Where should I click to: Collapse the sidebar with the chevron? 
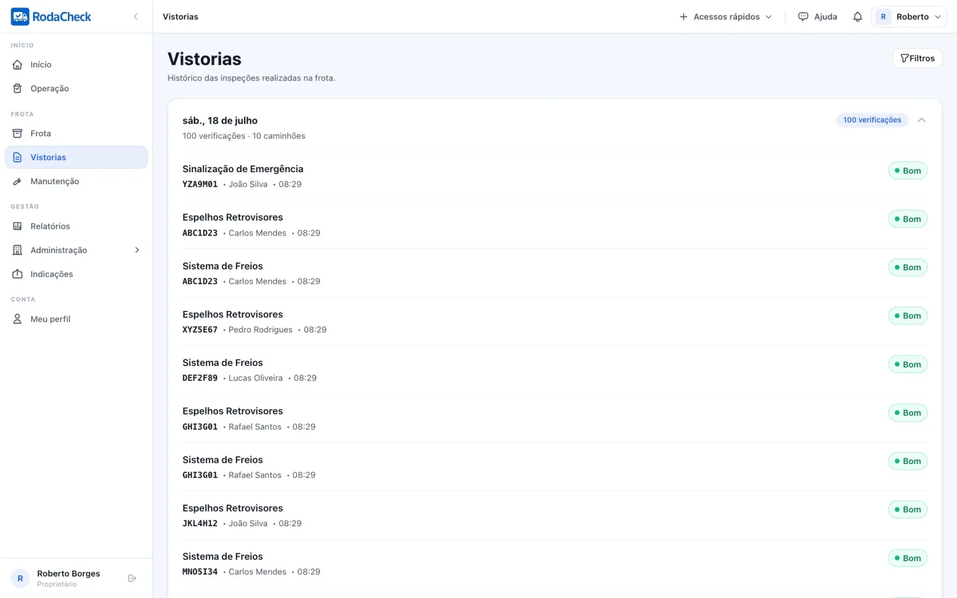136,17
